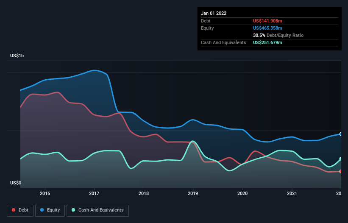Screen dimensions: 348x223
Task: Click the 2020 x-axis label
Action: [x=242, y=193]
